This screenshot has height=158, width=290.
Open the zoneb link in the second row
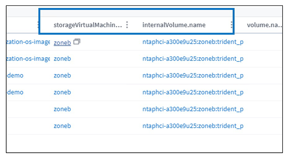click(62, 59)
